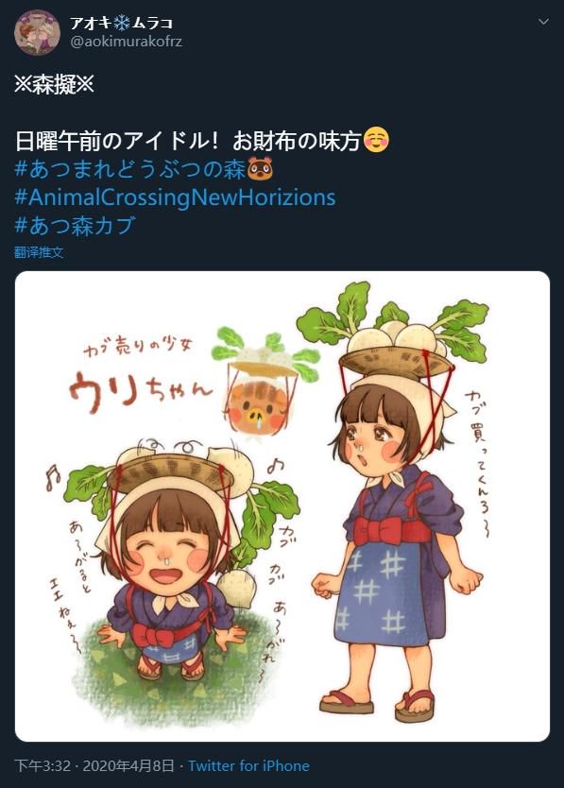Open the tweet author's profile avatar
This screenshot has width=564, height=788.
click(x=37, y=32)
